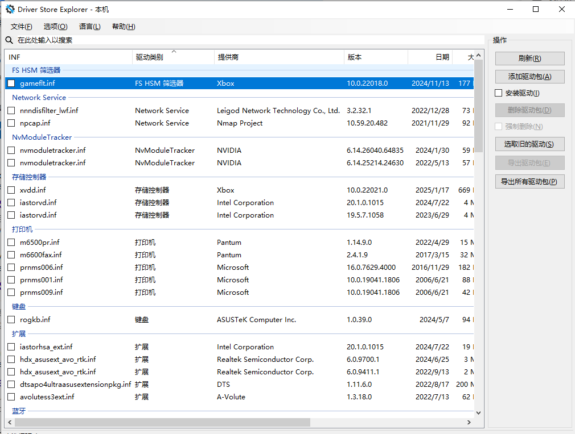Tick the dtsapo4ultraasusextensionpkg.inf checkbox
The height and width of the screenshot is (434, 575).
[11, 385]
